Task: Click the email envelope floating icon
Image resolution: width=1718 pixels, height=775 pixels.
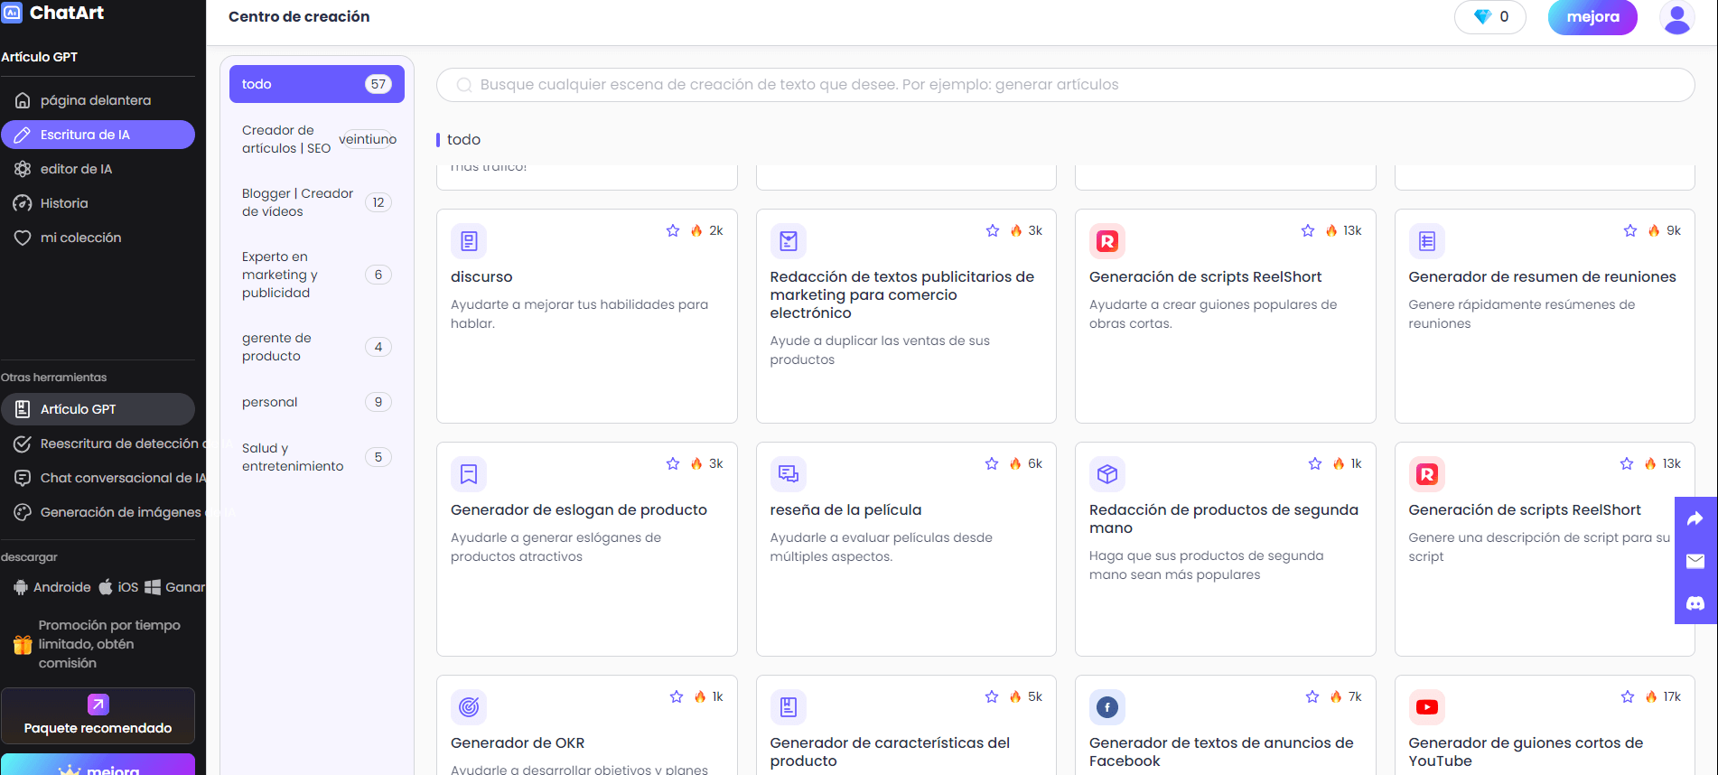Action: point(1695,561)
